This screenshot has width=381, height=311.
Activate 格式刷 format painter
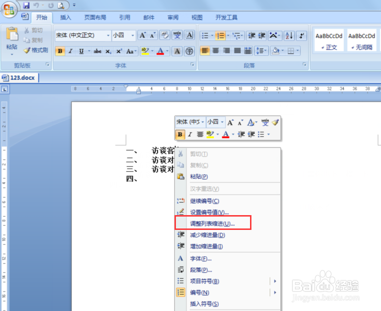[36, 50]
